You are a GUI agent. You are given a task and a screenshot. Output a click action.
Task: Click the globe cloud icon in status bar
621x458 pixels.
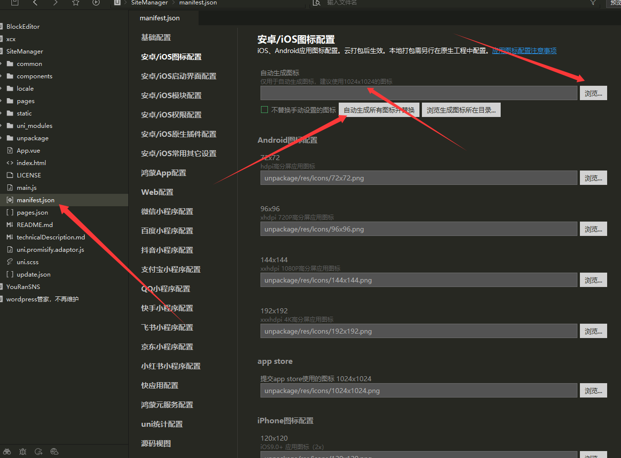[x=54, y=452]
